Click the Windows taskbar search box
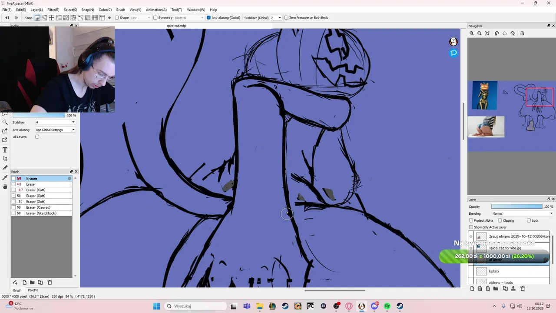The width and height of the screenshot is (556, 313). tap(195, 306)
